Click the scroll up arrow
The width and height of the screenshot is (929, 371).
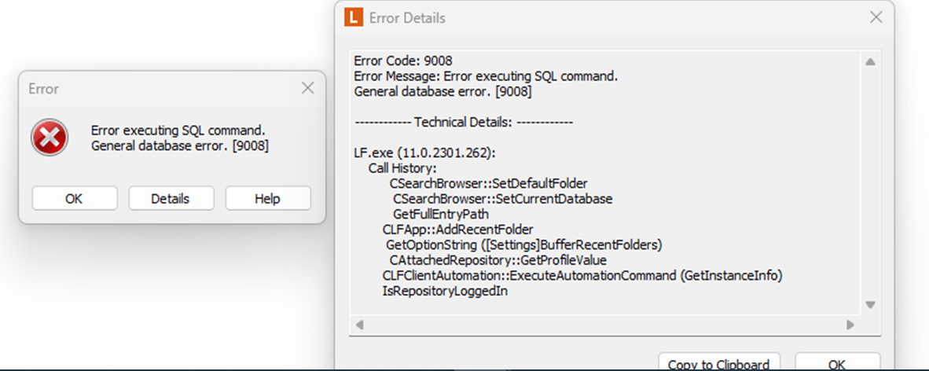point(870,62)
